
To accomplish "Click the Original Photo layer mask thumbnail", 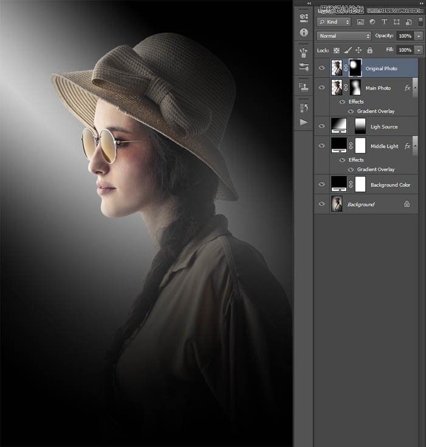I will pos(355,68).
